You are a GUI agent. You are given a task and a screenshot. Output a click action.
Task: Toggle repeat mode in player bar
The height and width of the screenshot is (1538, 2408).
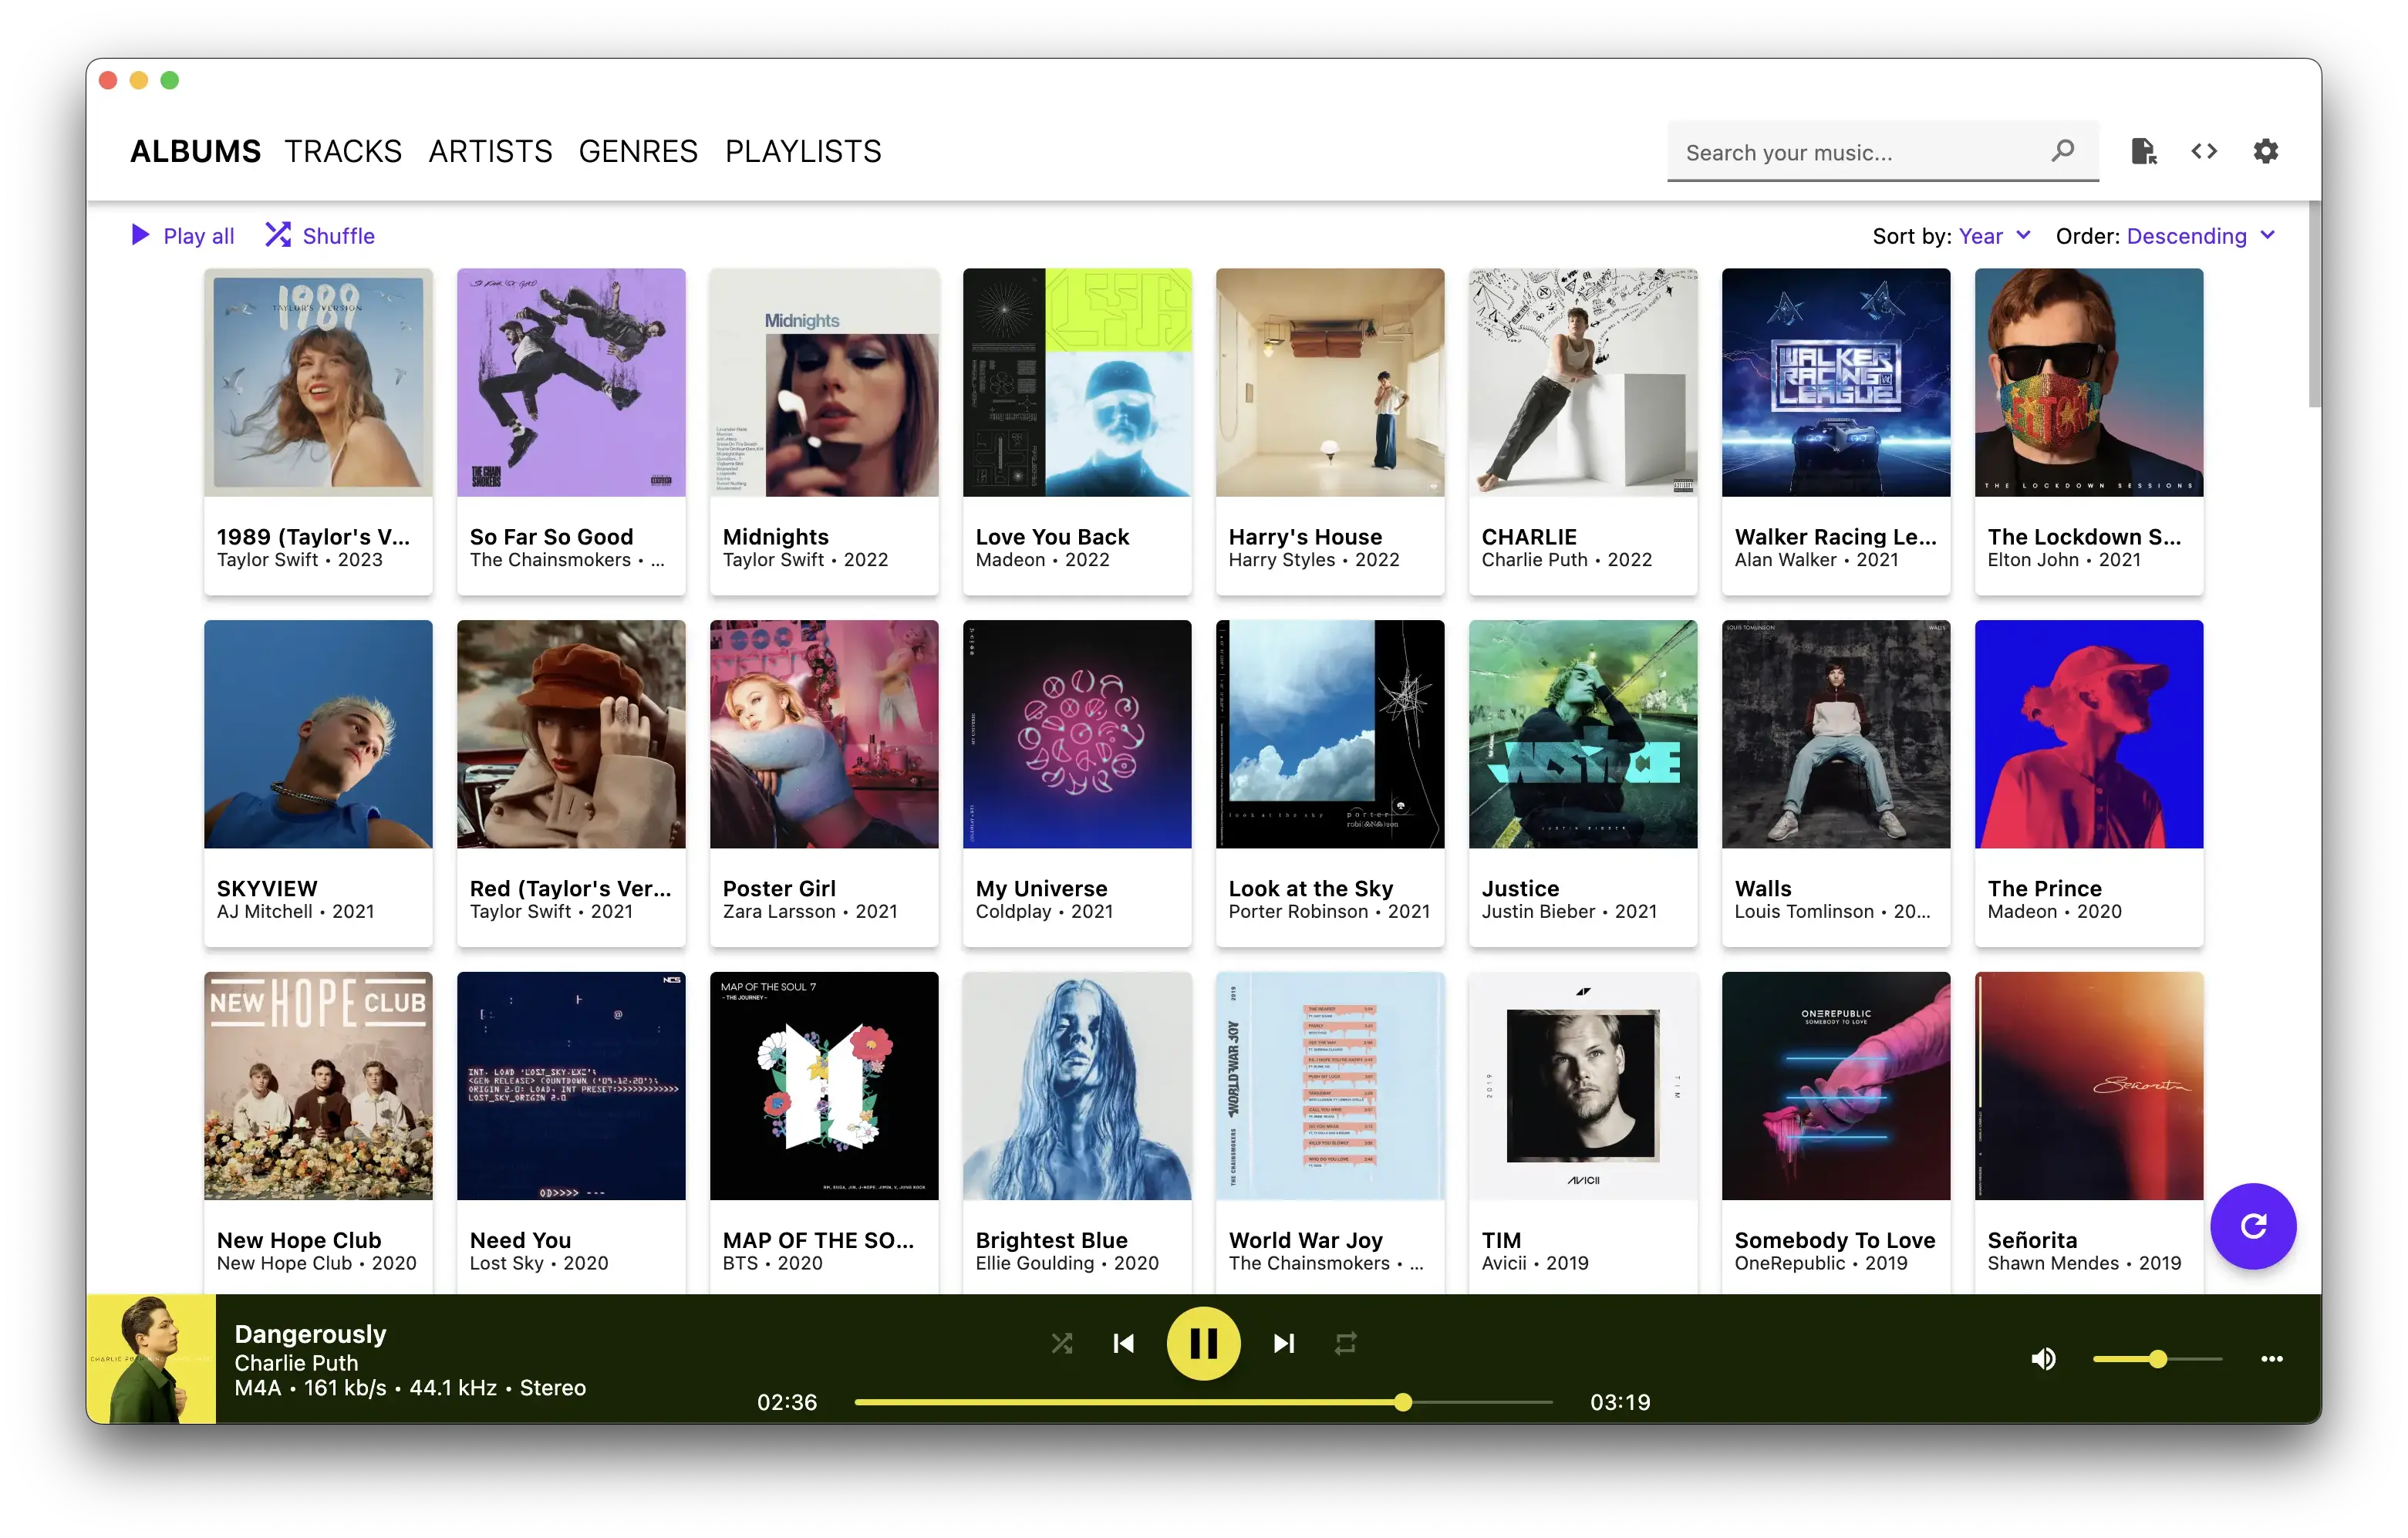(x=1345, y=1343)
